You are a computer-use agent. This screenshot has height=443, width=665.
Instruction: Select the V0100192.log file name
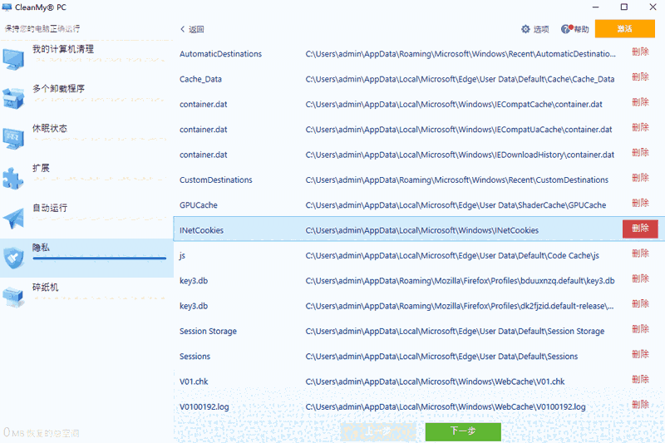204,407
